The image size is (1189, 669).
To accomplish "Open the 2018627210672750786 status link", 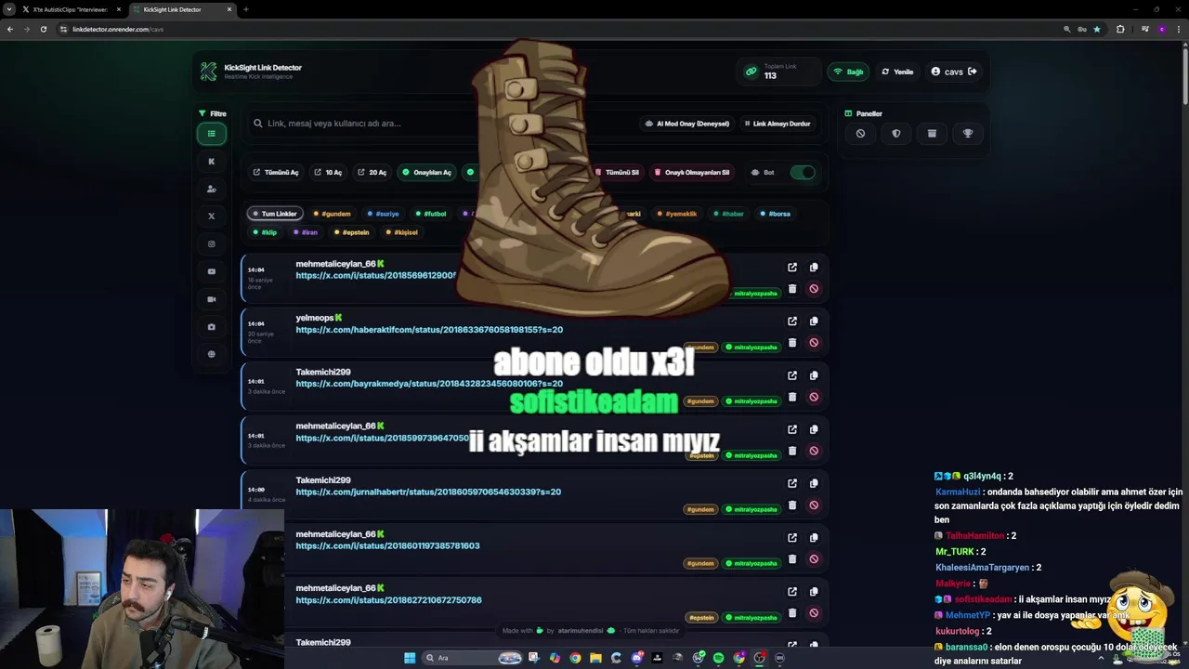I will click(388, 600).
